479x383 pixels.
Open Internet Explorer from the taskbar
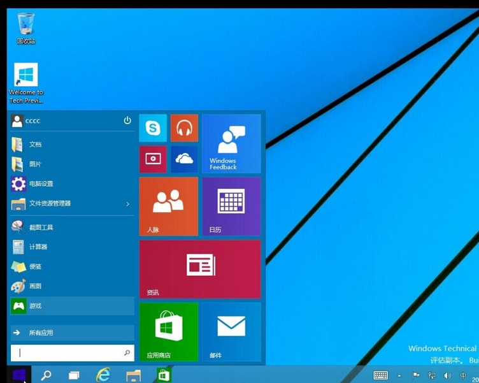point(103,375)
